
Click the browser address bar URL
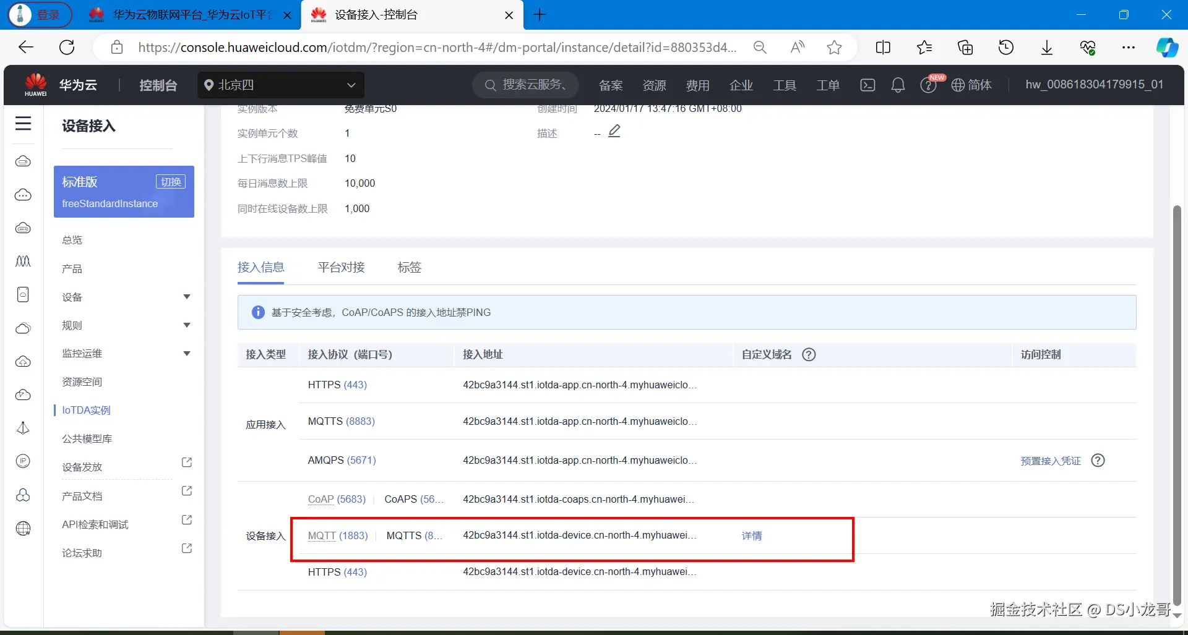point(437,47)
